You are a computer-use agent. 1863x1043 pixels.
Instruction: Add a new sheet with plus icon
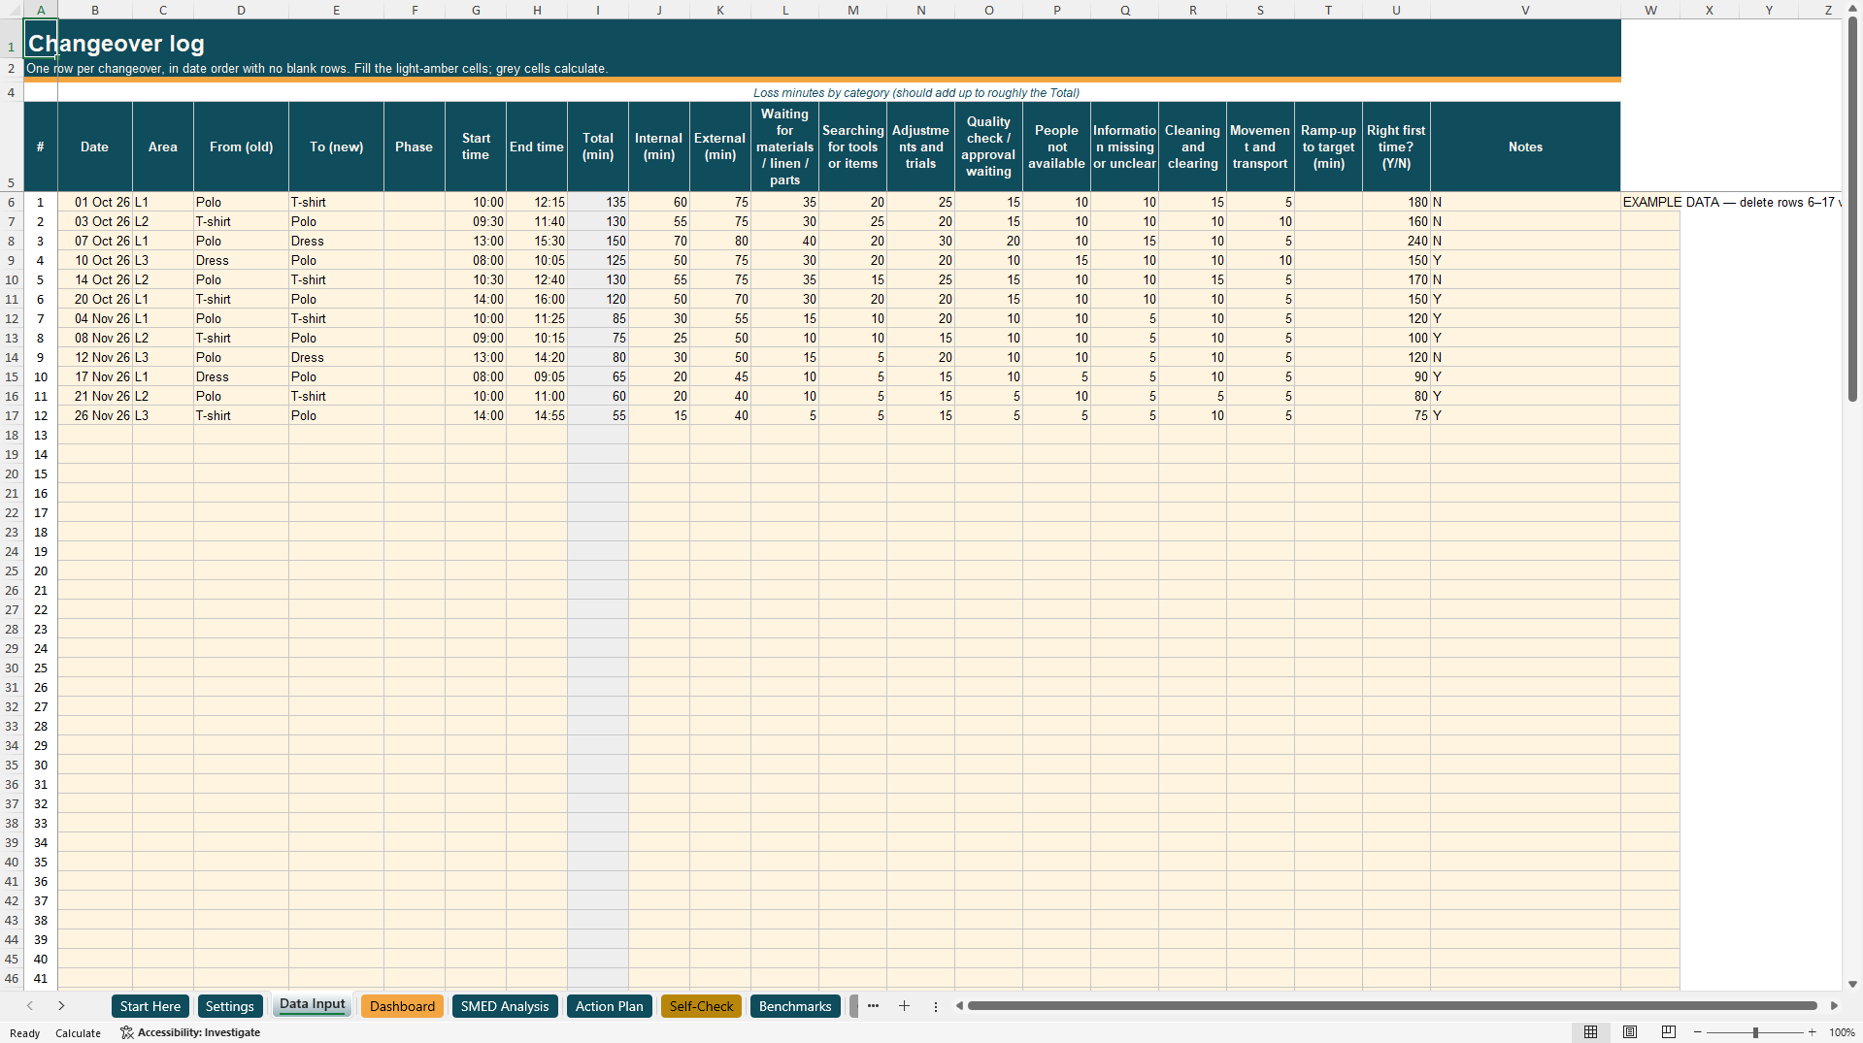tap(904, 1006)
